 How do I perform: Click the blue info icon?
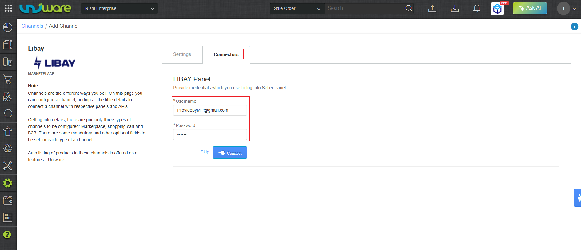[x=574, y=26]
